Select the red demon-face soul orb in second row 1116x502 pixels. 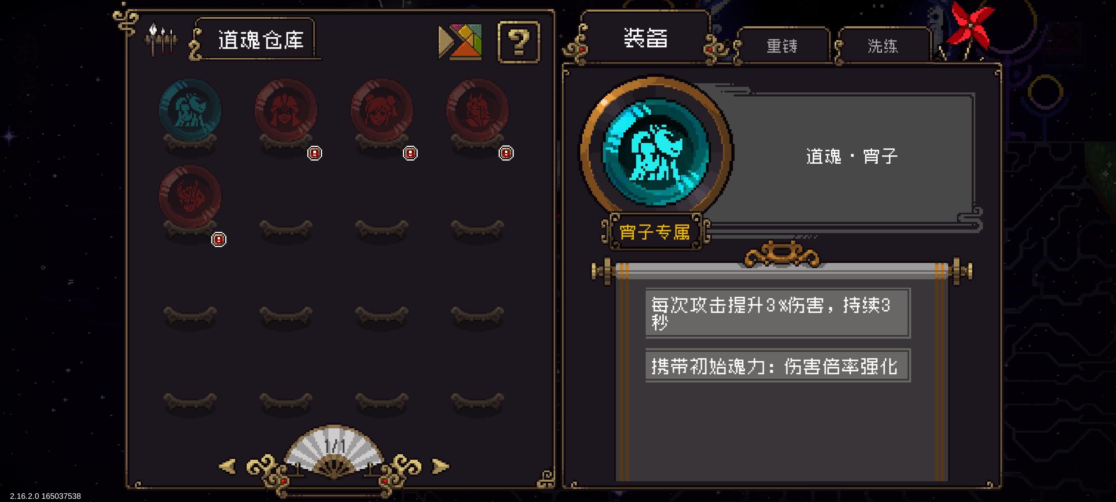[190, 196]
